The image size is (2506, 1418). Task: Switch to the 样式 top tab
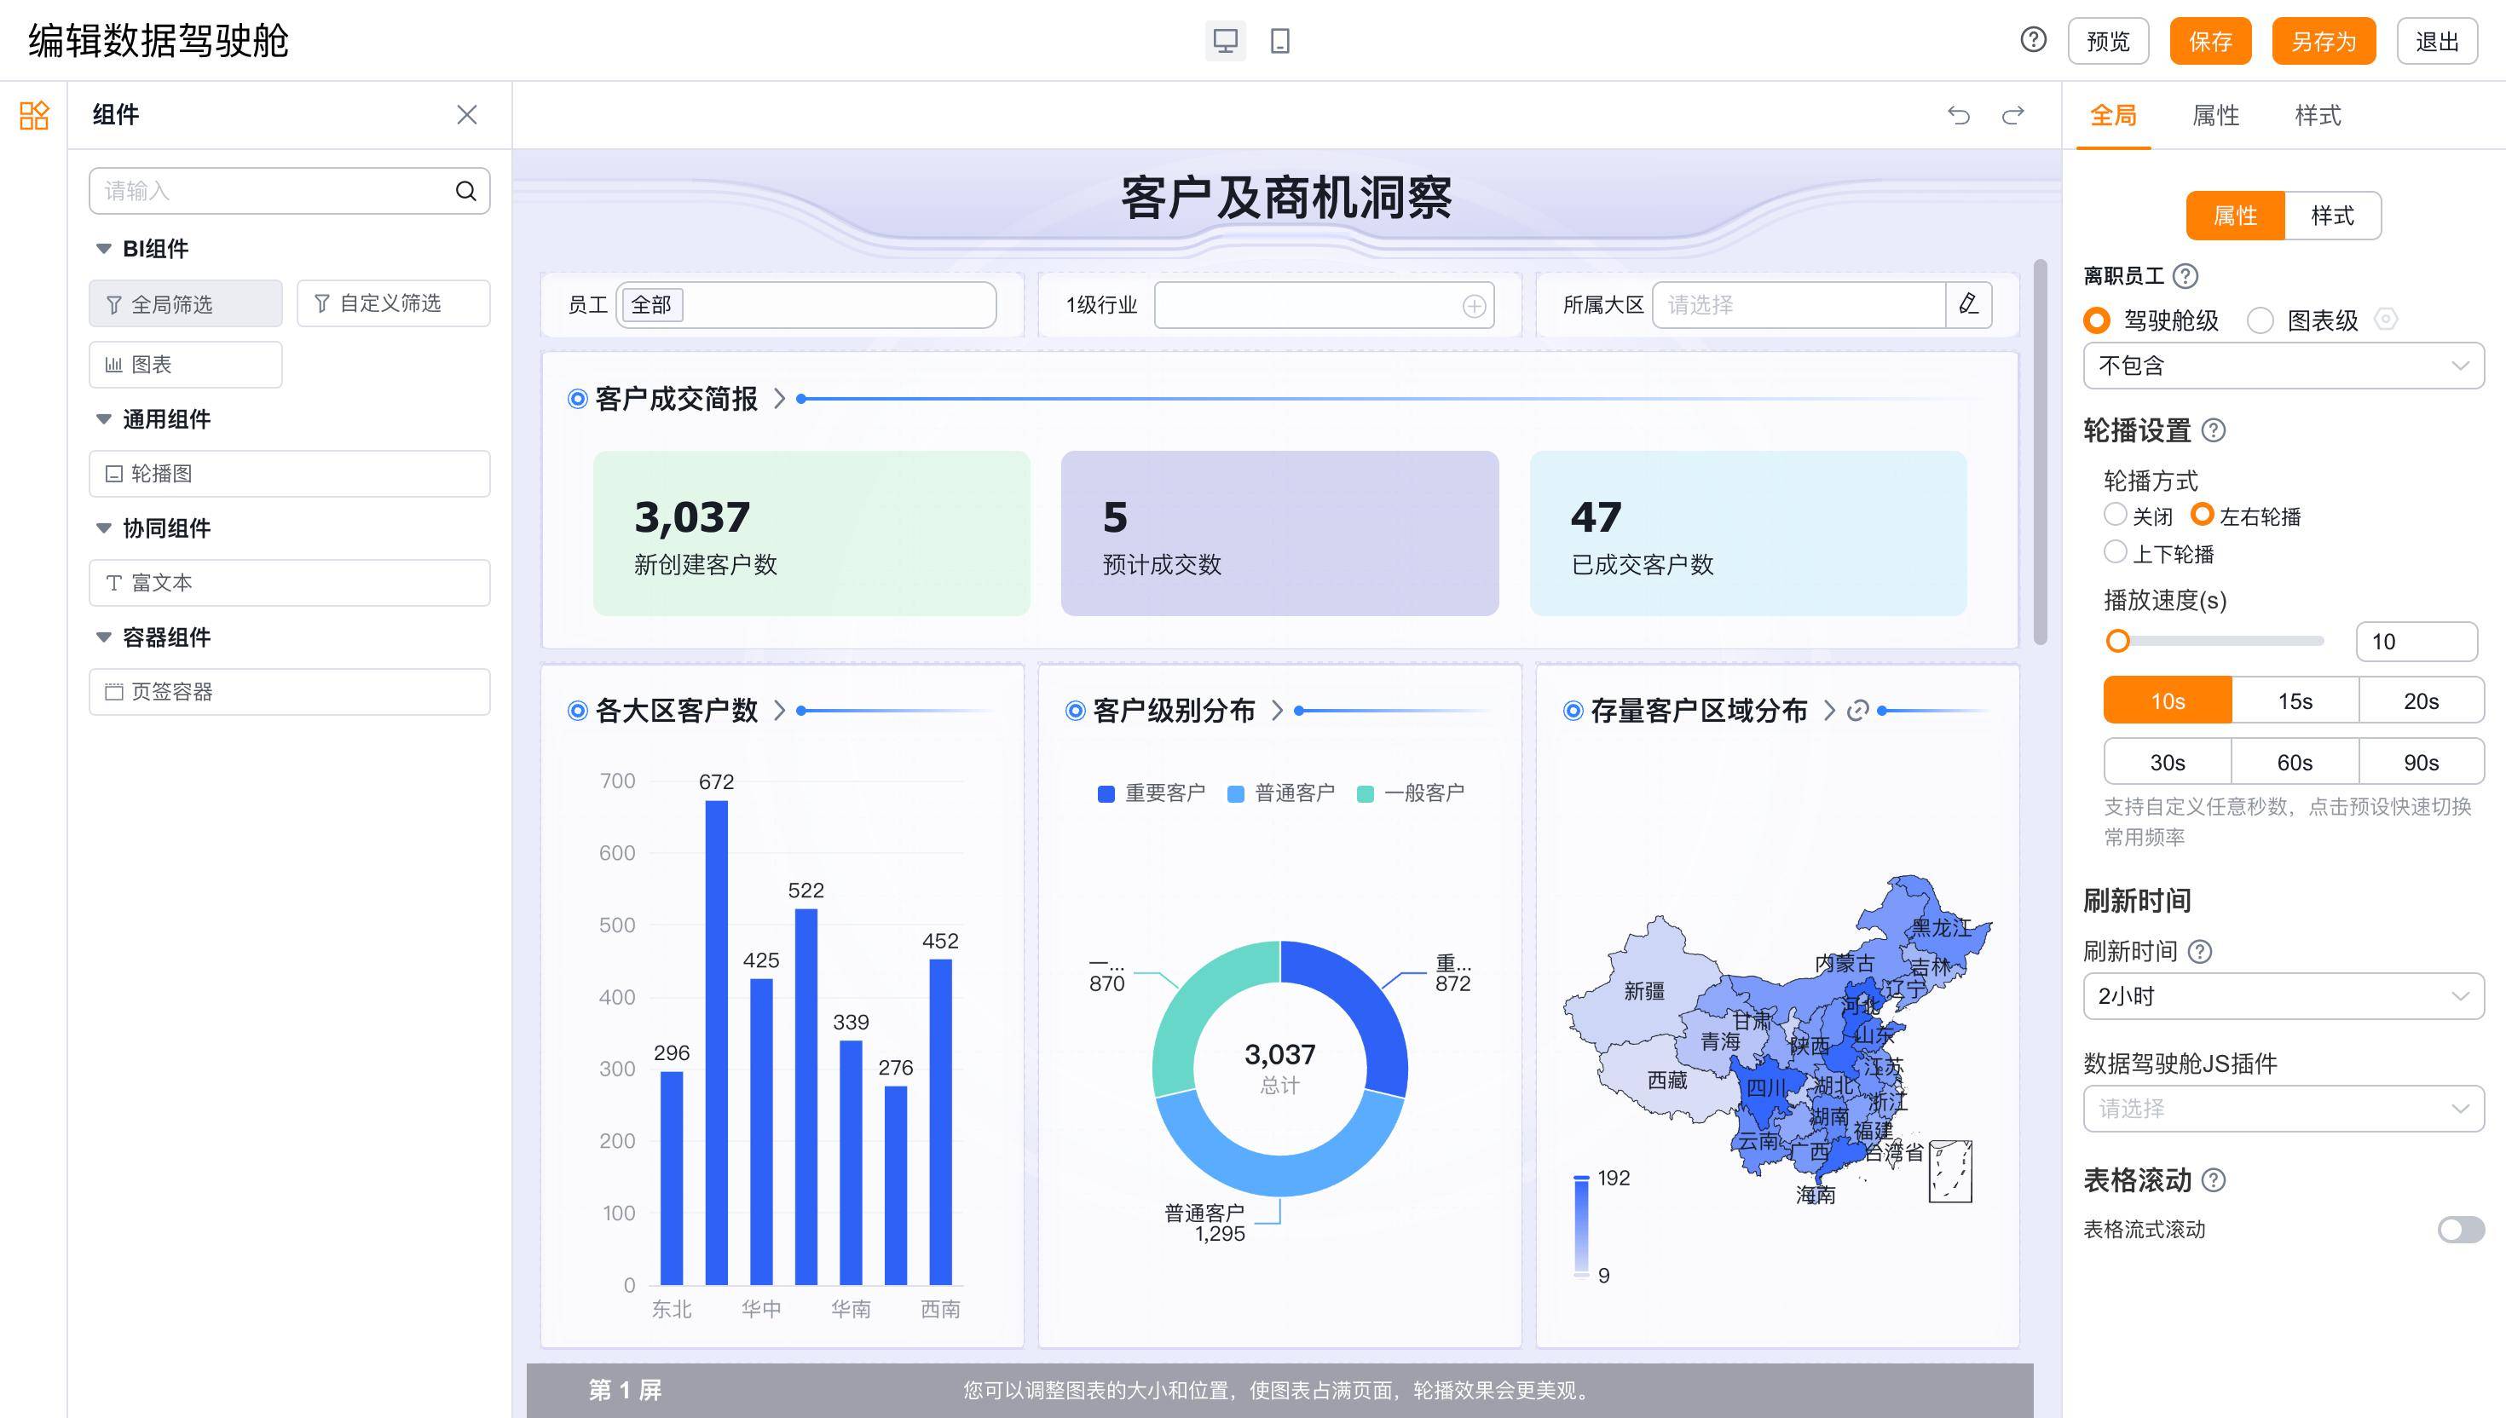pyautogui.click(x=2317, y=116)
